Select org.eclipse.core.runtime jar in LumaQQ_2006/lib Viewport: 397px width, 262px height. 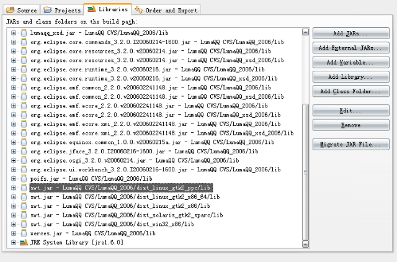tap(148, 70)
